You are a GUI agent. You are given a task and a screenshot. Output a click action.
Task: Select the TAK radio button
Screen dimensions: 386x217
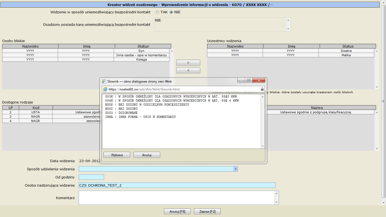(157, 12)
